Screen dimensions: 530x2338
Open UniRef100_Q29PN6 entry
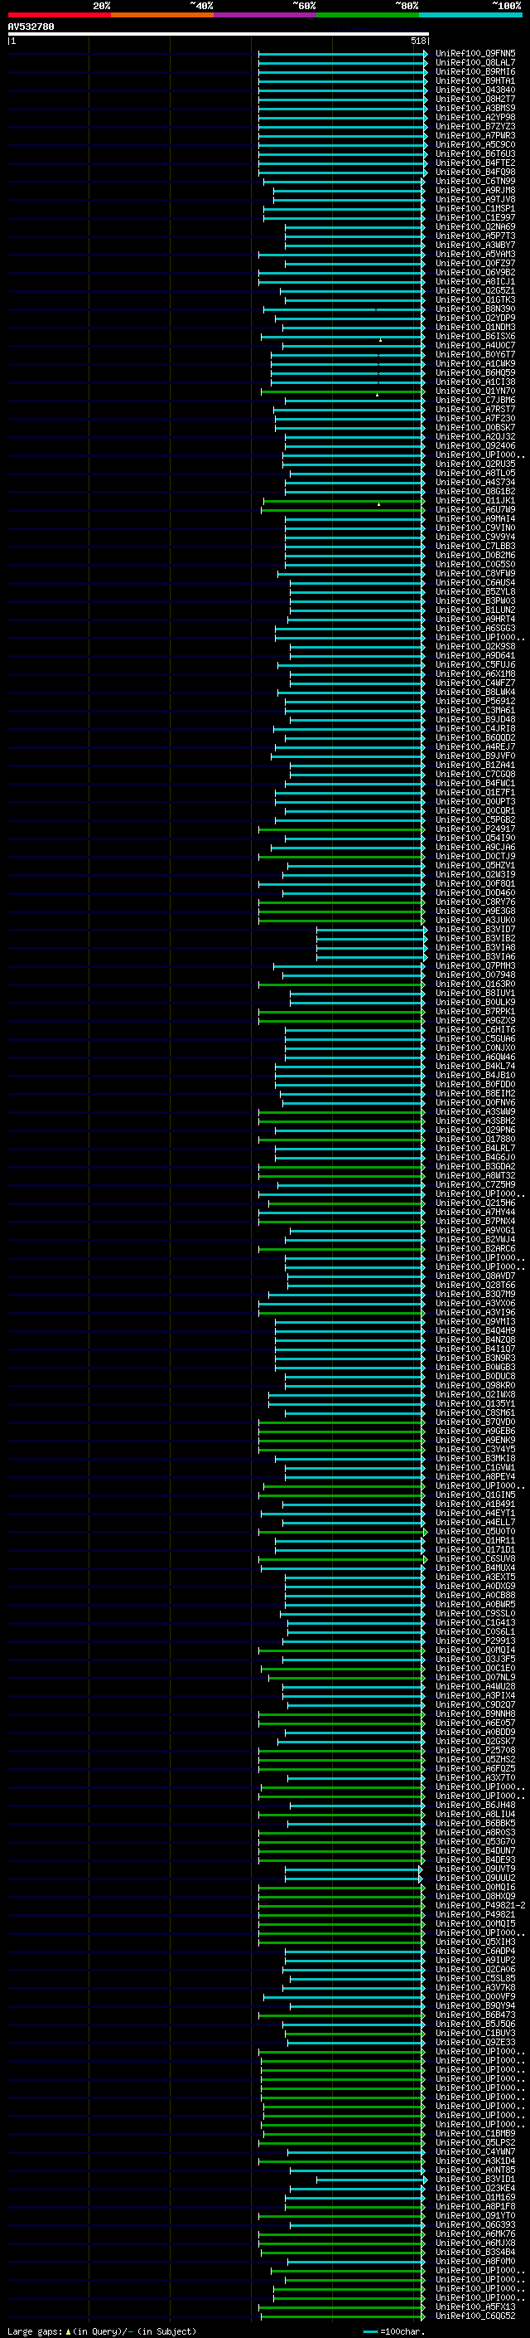pos(475,1130)
